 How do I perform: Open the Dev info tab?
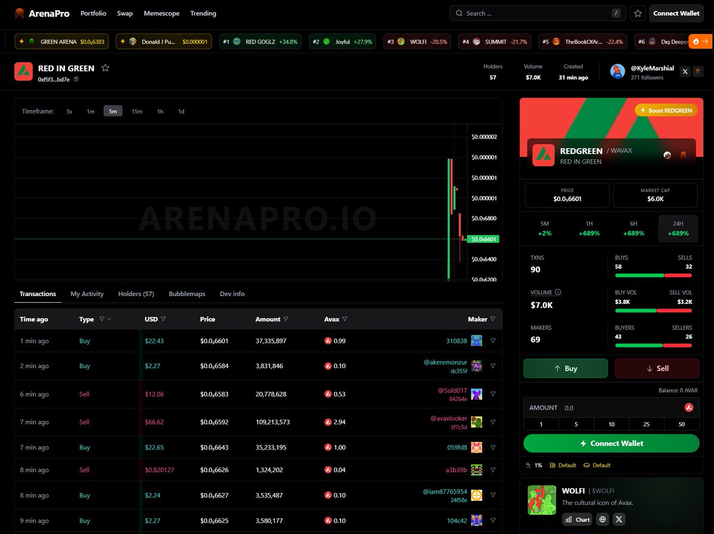pos(232,294)
